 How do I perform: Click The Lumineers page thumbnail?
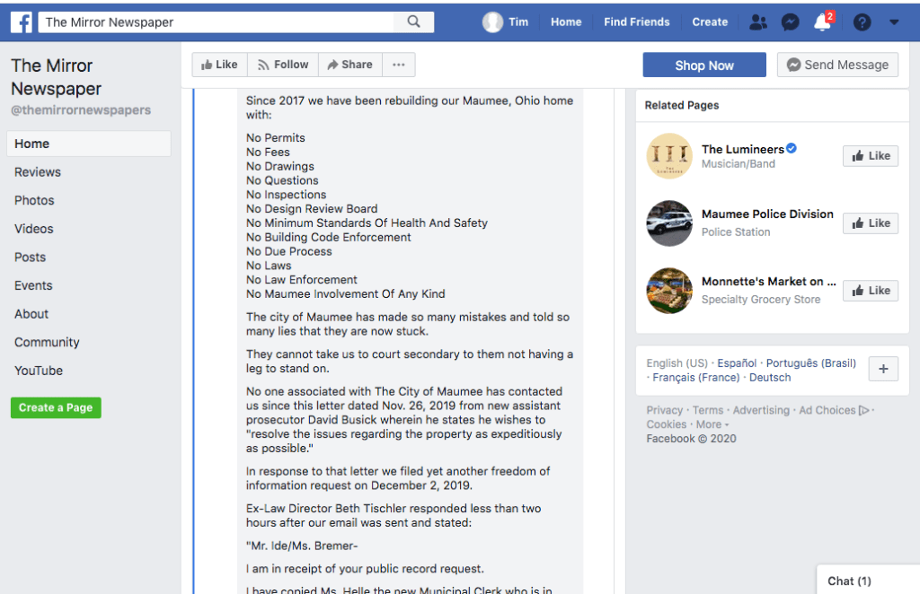click(669, 156)
